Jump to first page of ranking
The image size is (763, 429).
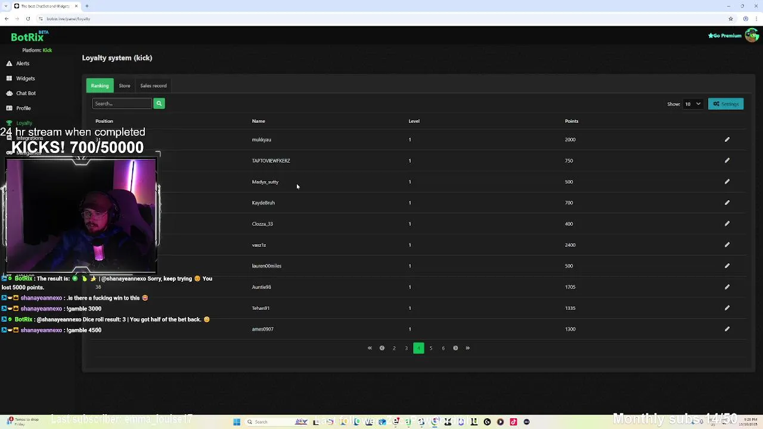pos(370,348)
